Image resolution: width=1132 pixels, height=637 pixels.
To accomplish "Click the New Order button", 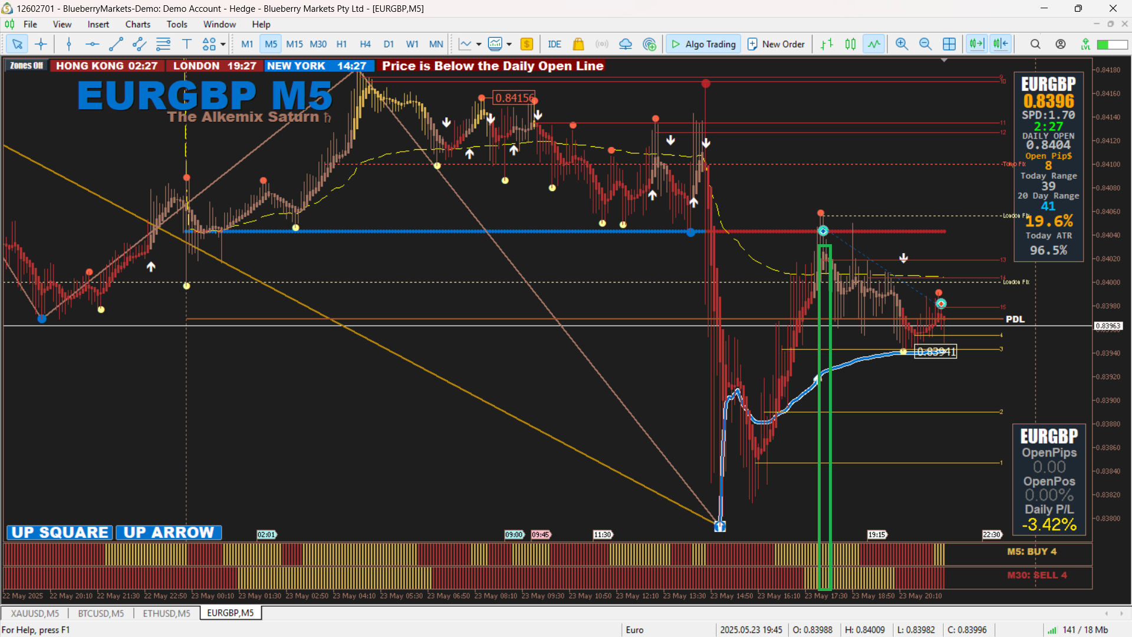I will coord(776,44).
